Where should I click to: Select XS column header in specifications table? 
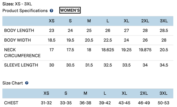pos(52,21)
